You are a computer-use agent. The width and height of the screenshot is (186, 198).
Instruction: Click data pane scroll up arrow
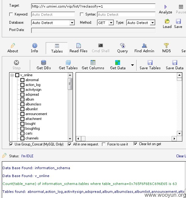[179, 75]
